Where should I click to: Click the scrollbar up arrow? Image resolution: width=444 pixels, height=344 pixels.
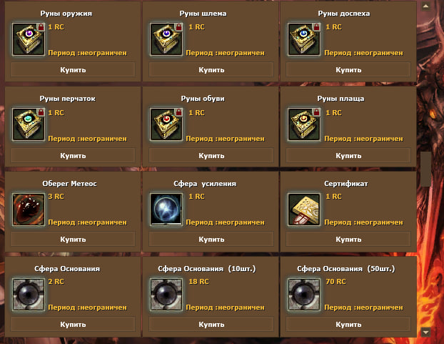(x=425, y=6)
